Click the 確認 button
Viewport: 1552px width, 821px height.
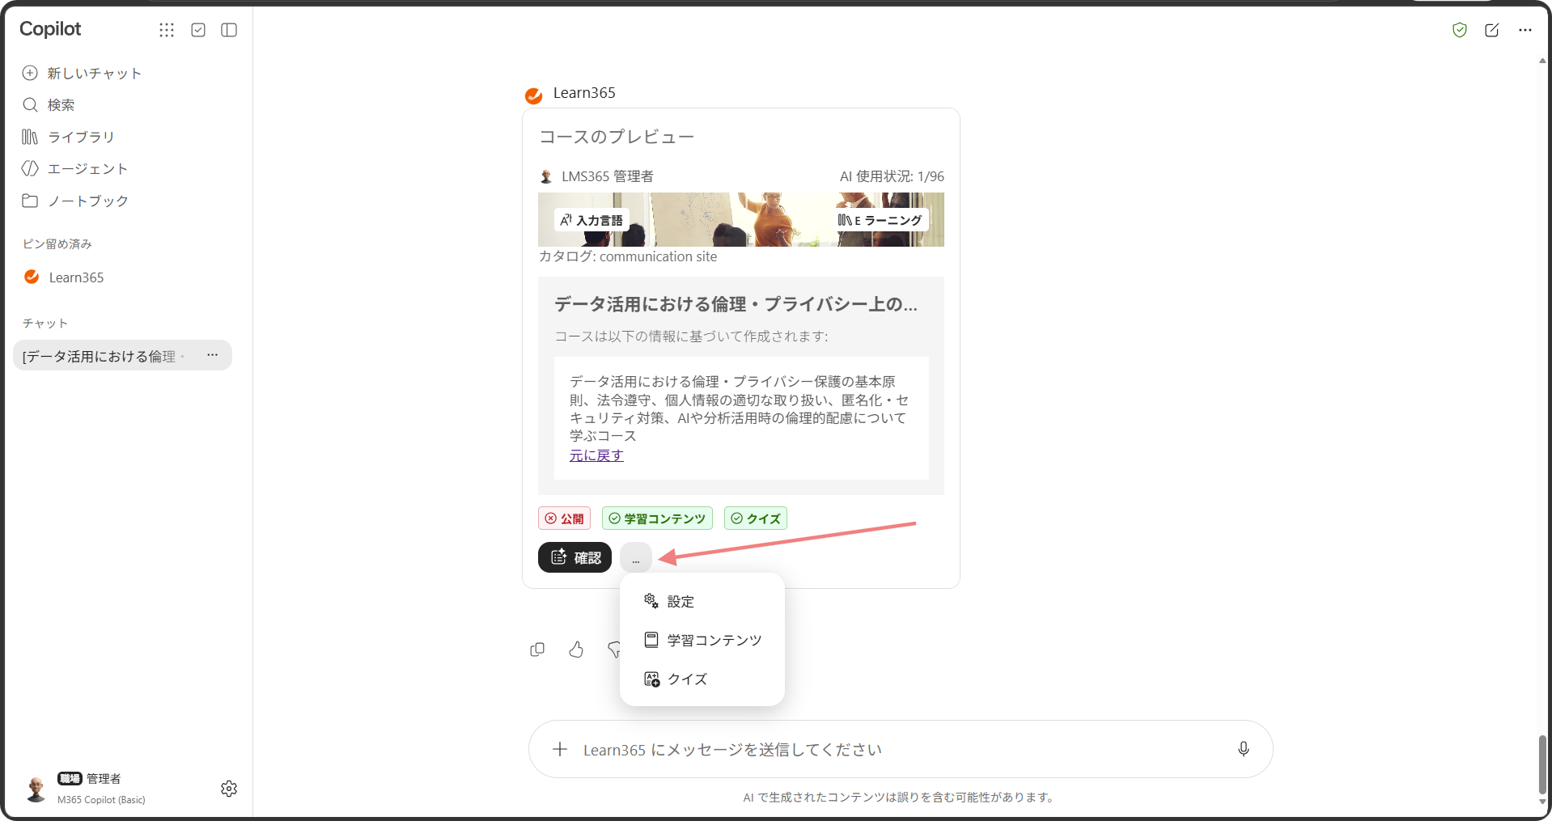(x=575, y=557)
